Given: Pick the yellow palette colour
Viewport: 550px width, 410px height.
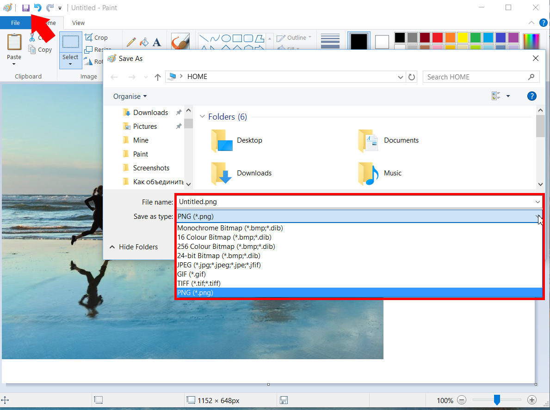Looking at the screenshot, I should pyautogui.click(x=463, y=37).
